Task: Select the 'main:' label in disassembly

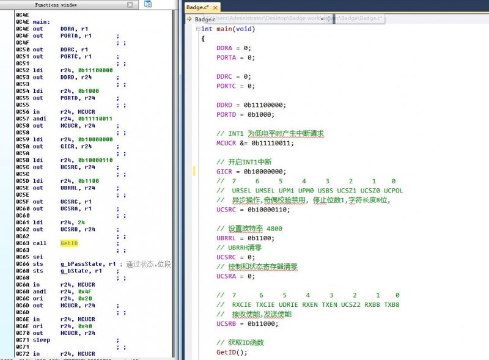Action: point(41,22)
